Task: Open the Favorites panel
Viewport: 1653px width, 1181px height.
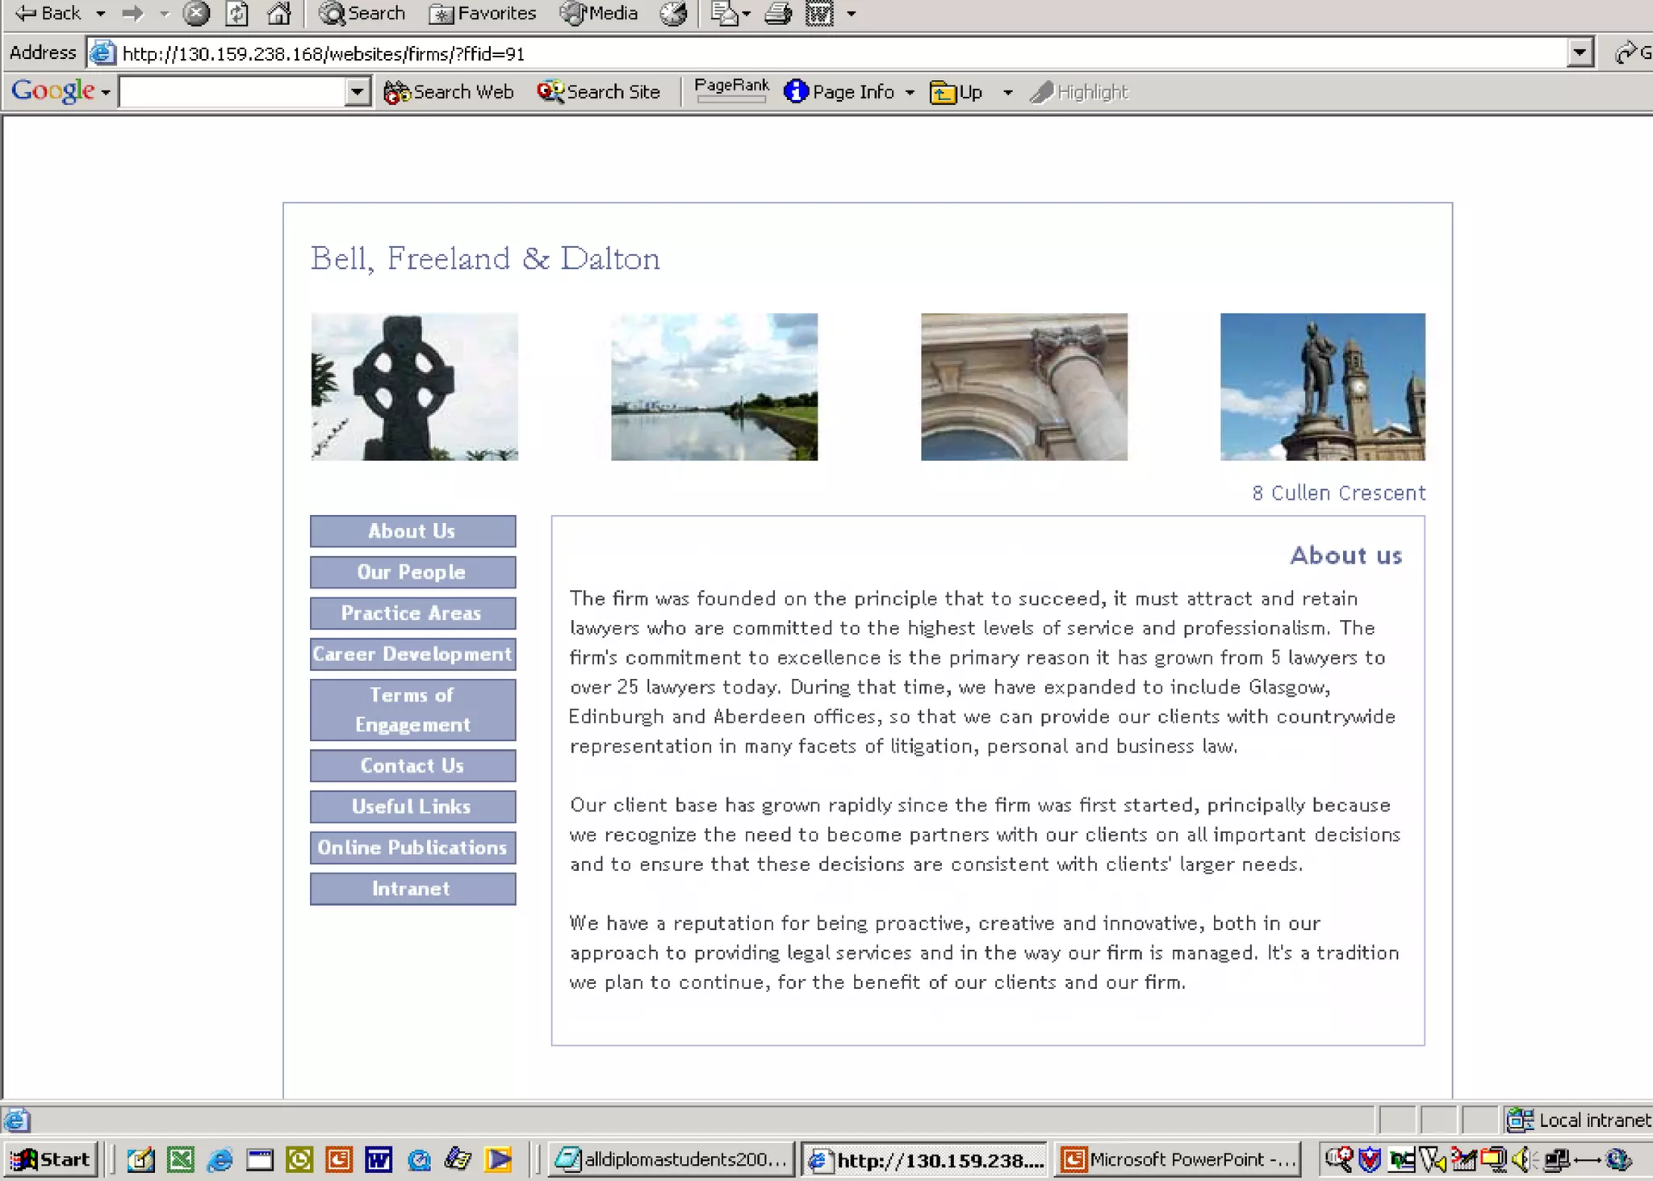Action: click(x=483, y=13)
